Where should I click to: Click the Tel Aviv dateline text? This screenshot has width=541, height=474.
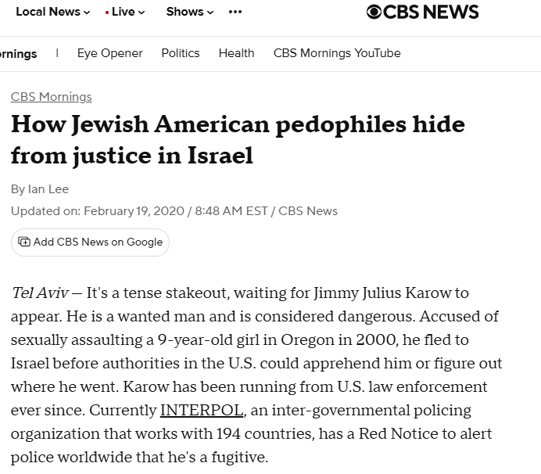tap(40, 293)
